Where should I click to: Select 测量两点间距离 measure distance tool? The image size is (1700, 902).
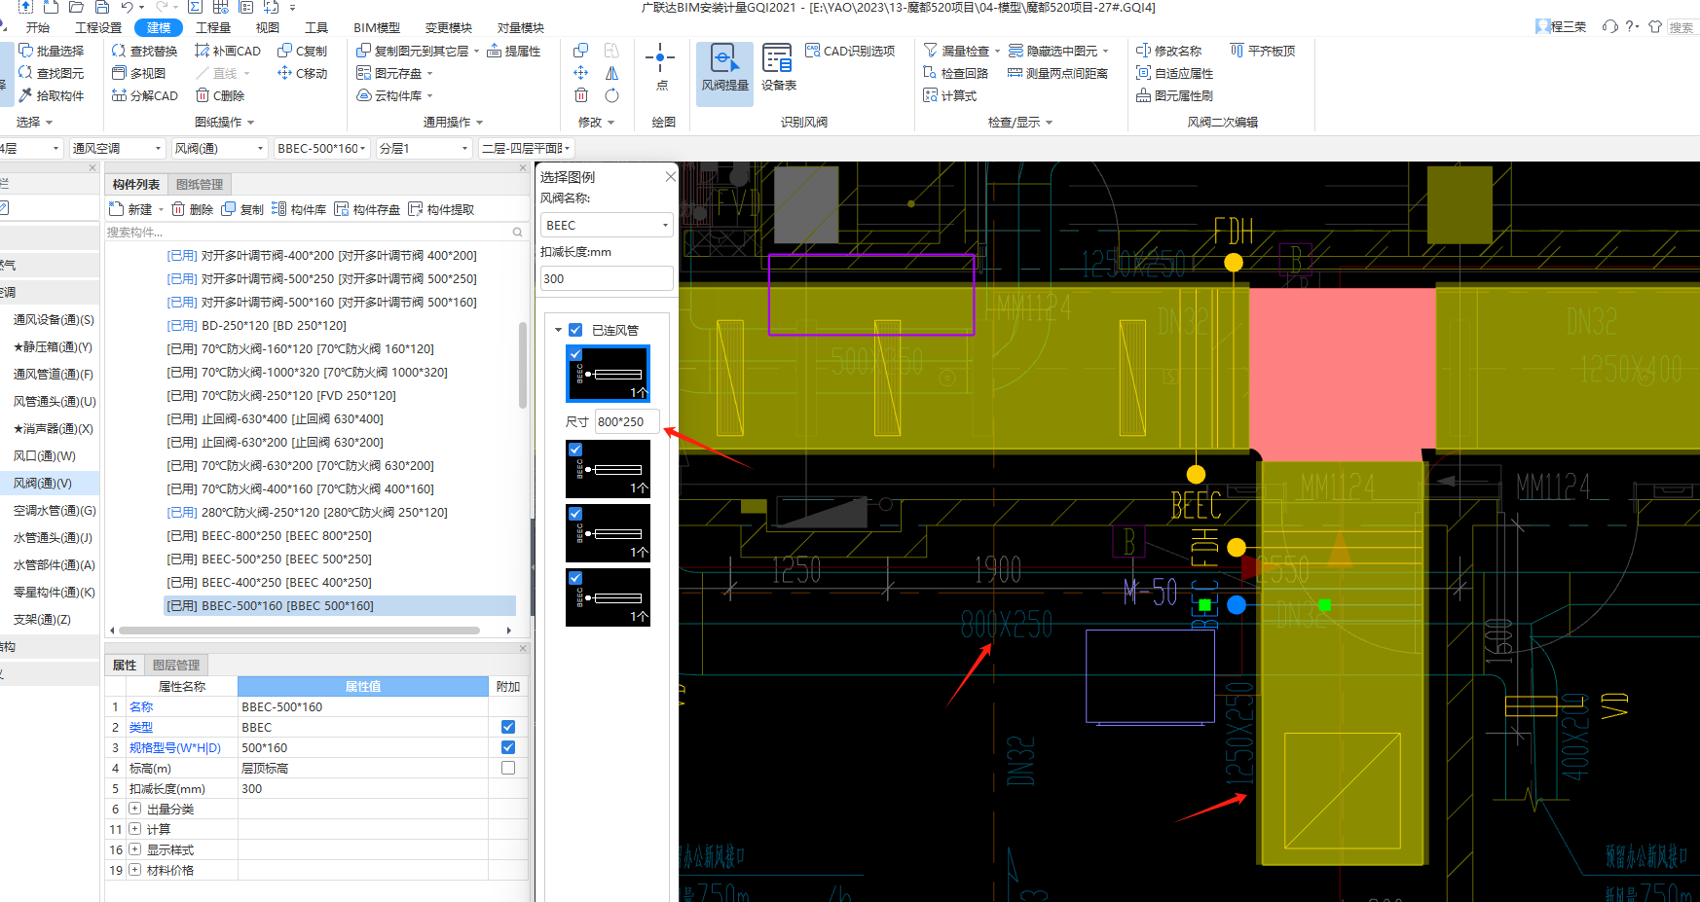1057,73
